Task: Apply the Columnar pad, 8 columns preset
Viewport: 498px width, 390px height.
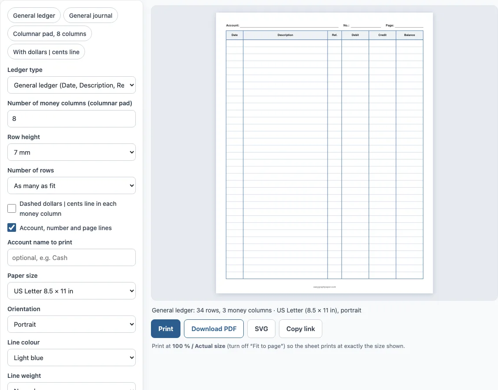Action: (x=49, y=34)
